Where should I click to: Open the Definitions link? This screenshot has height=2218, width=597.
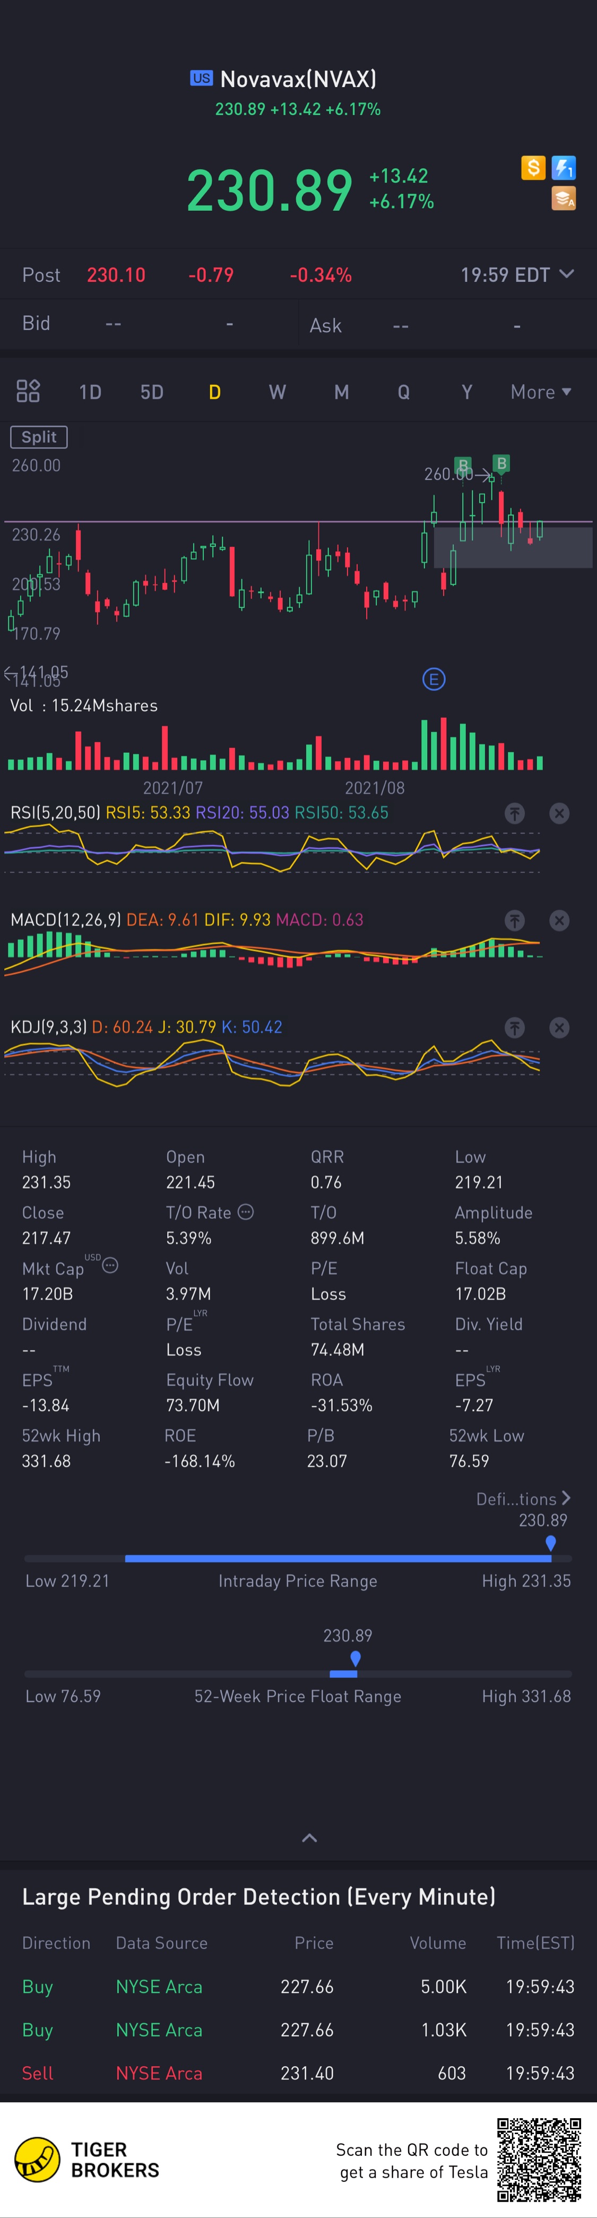(524, 1499)
